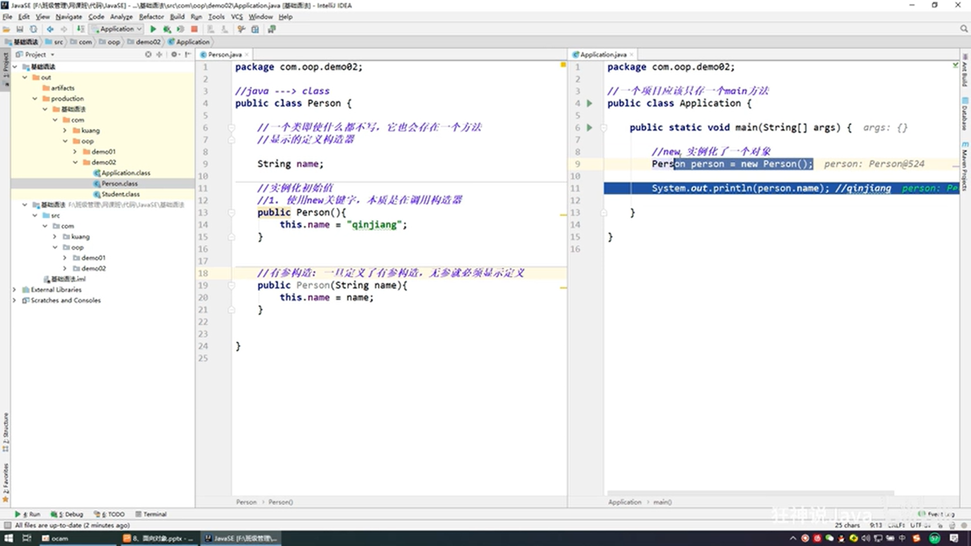Open the Application run configuration dropdown
This screenshot has width=971, height=546.
point(117,29)
